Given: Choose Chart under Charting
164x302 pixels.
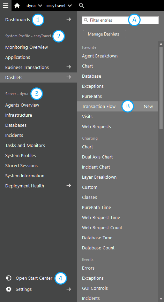Looking at the screenshot, I should 87,147.
